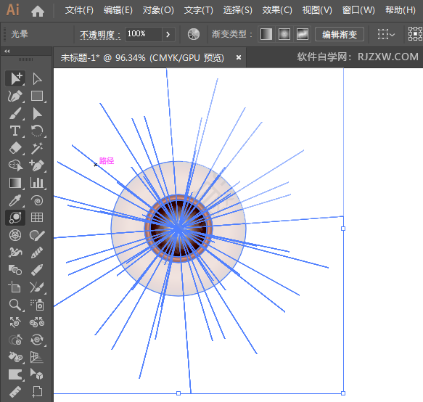Screen dimensions: 423x402
Task: Select freeform gradient type
Action: tap(302, 34)
